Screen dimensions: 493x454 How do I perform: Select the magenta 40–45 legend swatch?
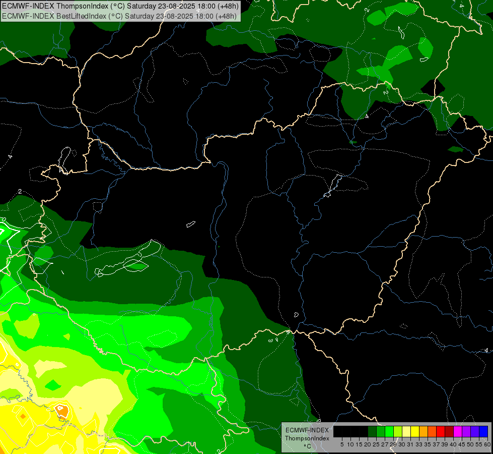pyautogui.click(x=458, y=431)
